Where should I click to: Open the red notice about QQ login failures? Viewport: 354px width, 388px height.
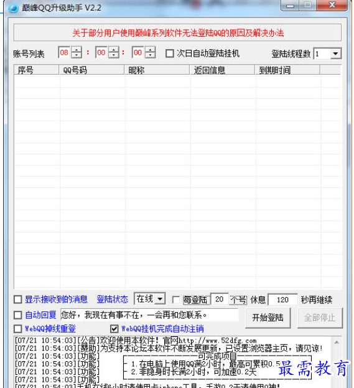(x=177, y=32)
